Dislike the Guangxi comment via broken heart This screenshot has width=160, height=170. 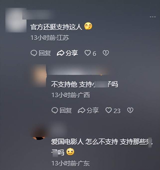pyautogui.click(x=130, y=110)
